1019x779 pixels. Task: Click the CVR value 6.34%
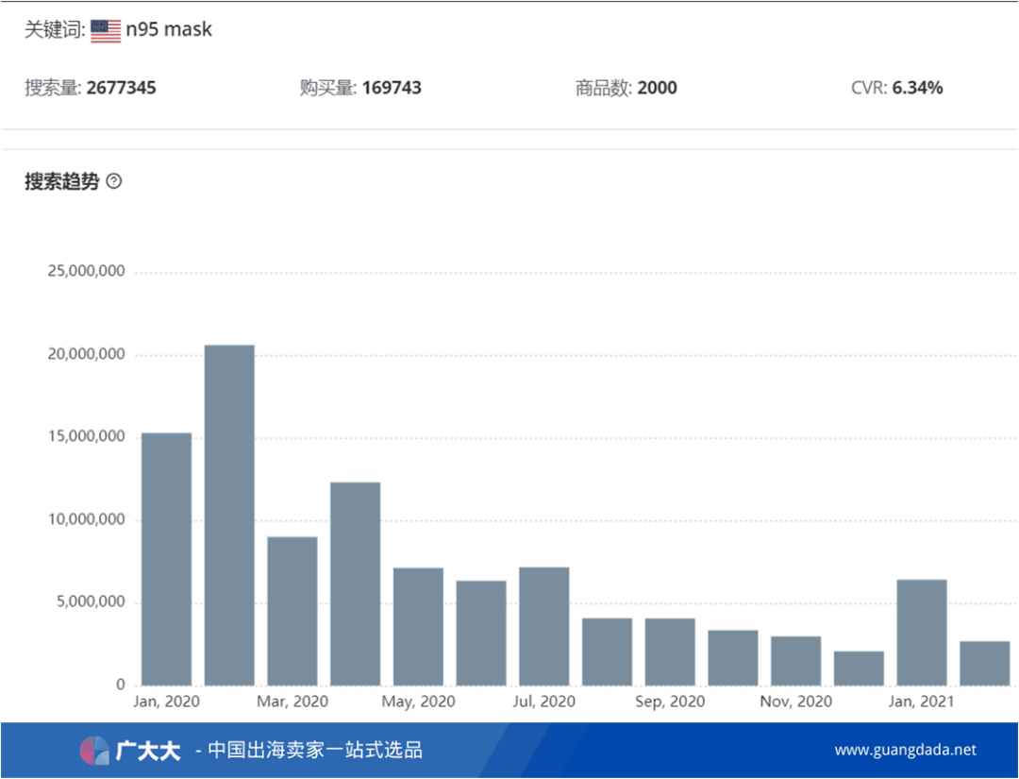(x=918, y=88)
